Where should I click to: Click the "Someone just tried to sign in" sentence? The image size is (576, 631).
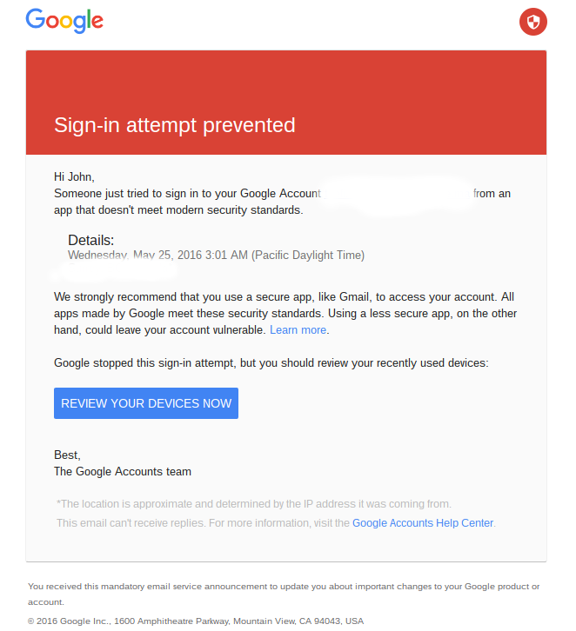(x=187, y=194)
